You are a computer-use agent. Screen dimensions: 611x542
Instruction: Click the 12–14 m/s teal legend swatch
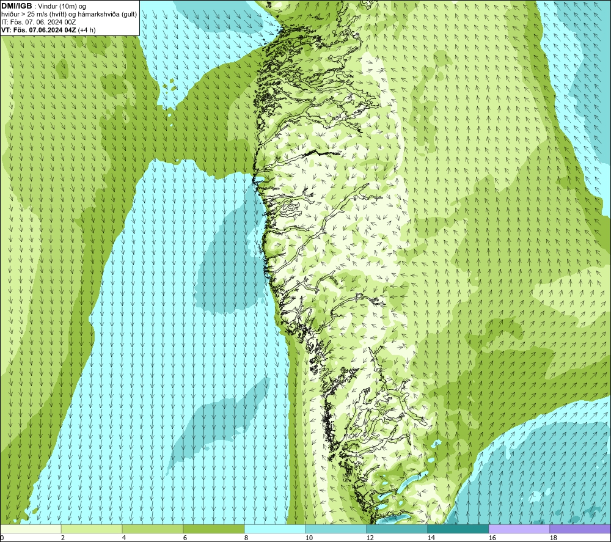(397, 529)
